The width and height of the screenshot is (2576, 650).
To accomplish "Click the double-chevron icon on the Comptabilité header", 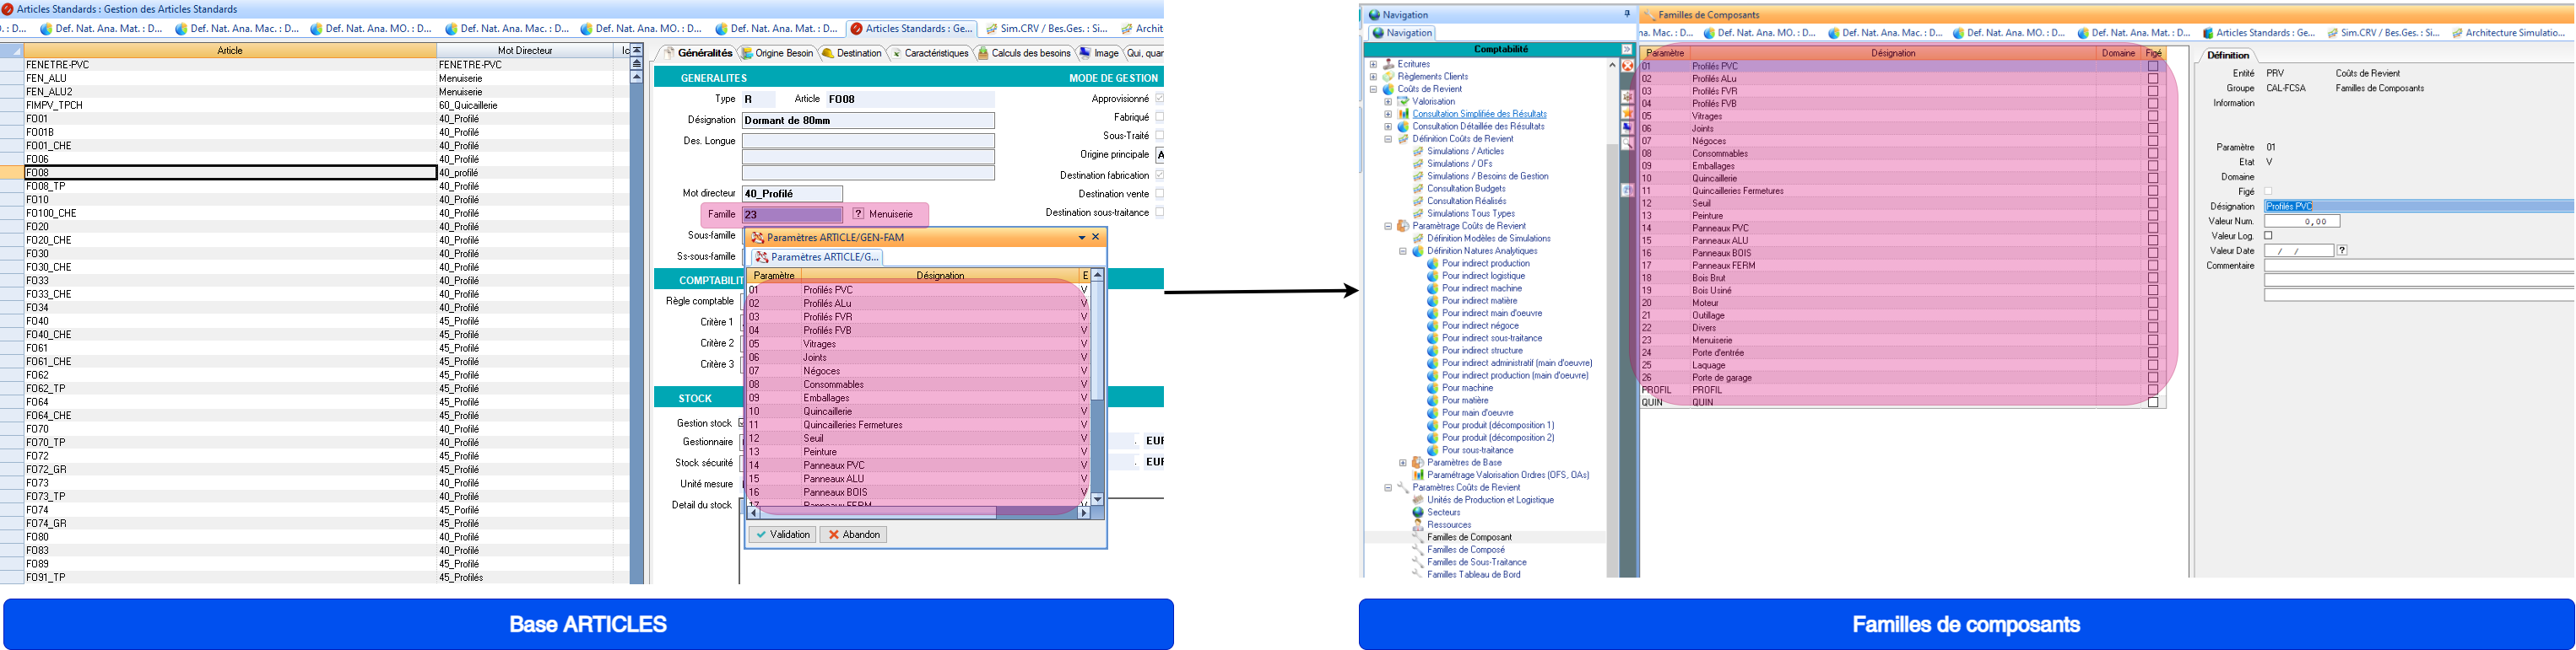I will pyautogui.click(x=1627, y=50).
